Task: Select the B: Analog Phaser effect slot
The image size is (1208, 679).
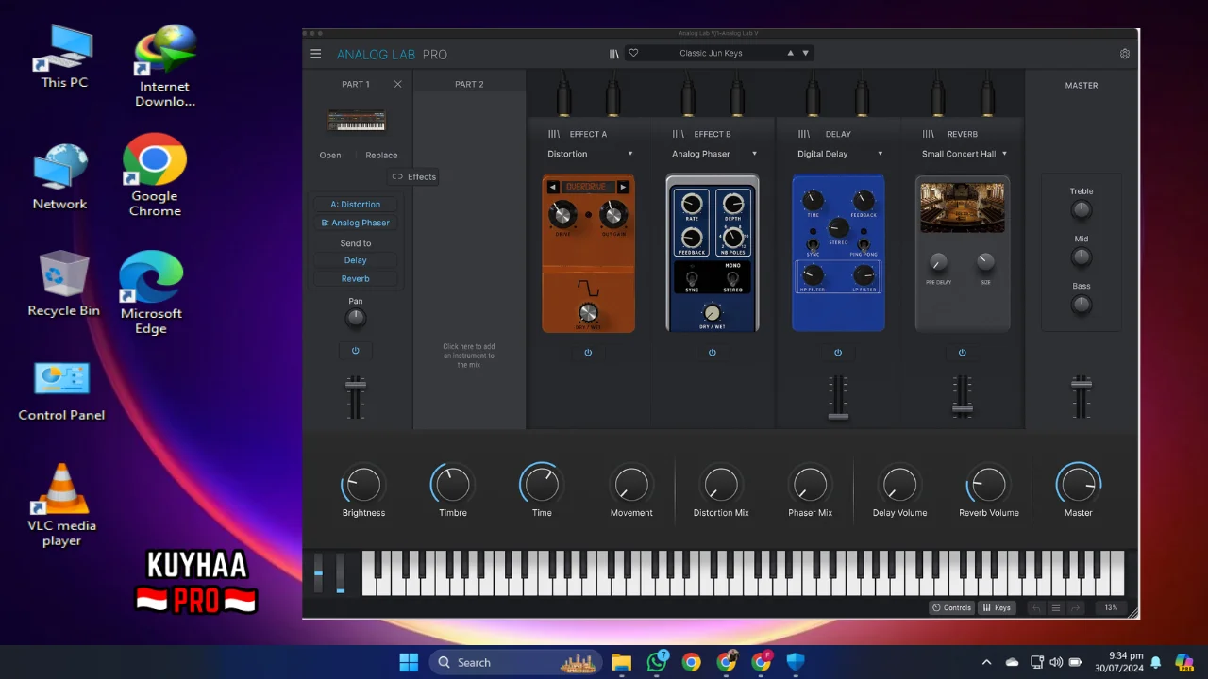Action: tap(356, 224)
